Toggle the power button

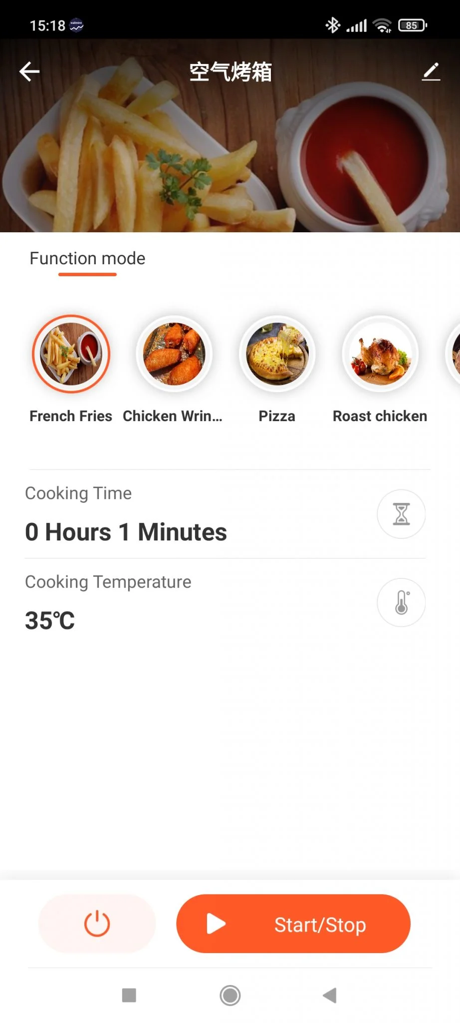tap(97, 924)
